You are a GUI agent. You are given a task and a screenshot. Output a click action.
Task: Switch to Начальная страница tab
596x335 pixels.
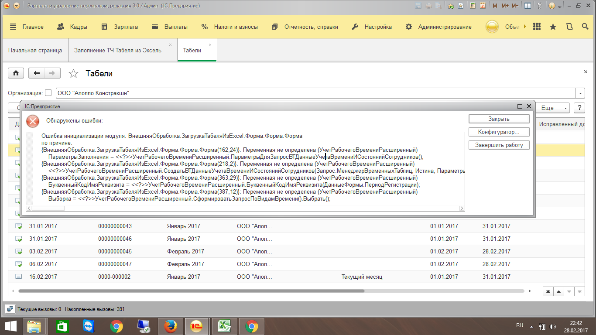[x=35, y=50]
